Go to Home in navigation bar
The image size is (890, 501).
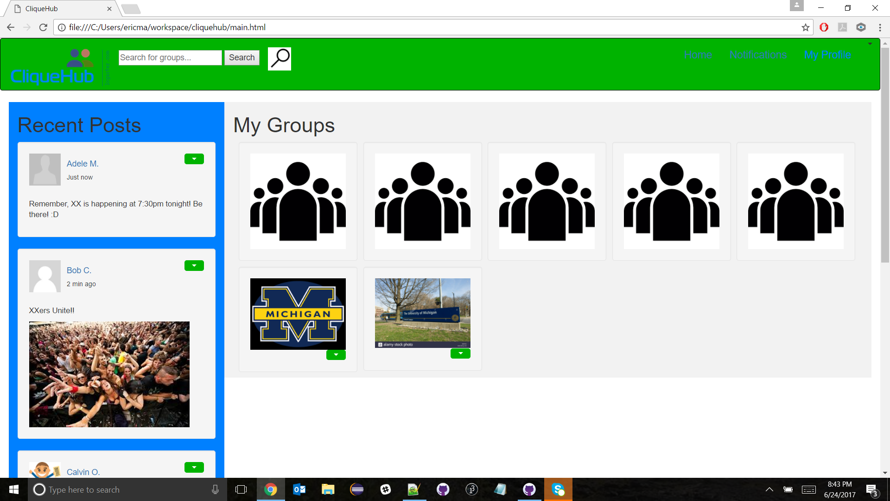tap(698, 55)
